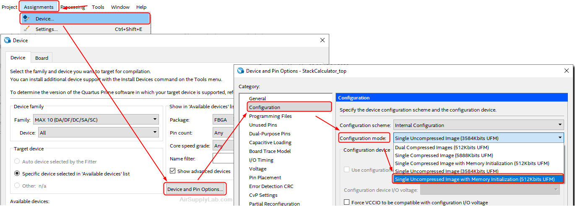Image resolution: width=575 pixels, height=206 pixels.
Task: Select Auto device selected by Fitter option
Action: tap(17, 161)
